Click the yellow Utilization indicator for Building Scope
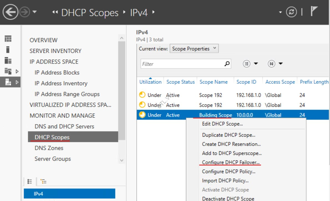The image size is (330, 201). (142, 115)
